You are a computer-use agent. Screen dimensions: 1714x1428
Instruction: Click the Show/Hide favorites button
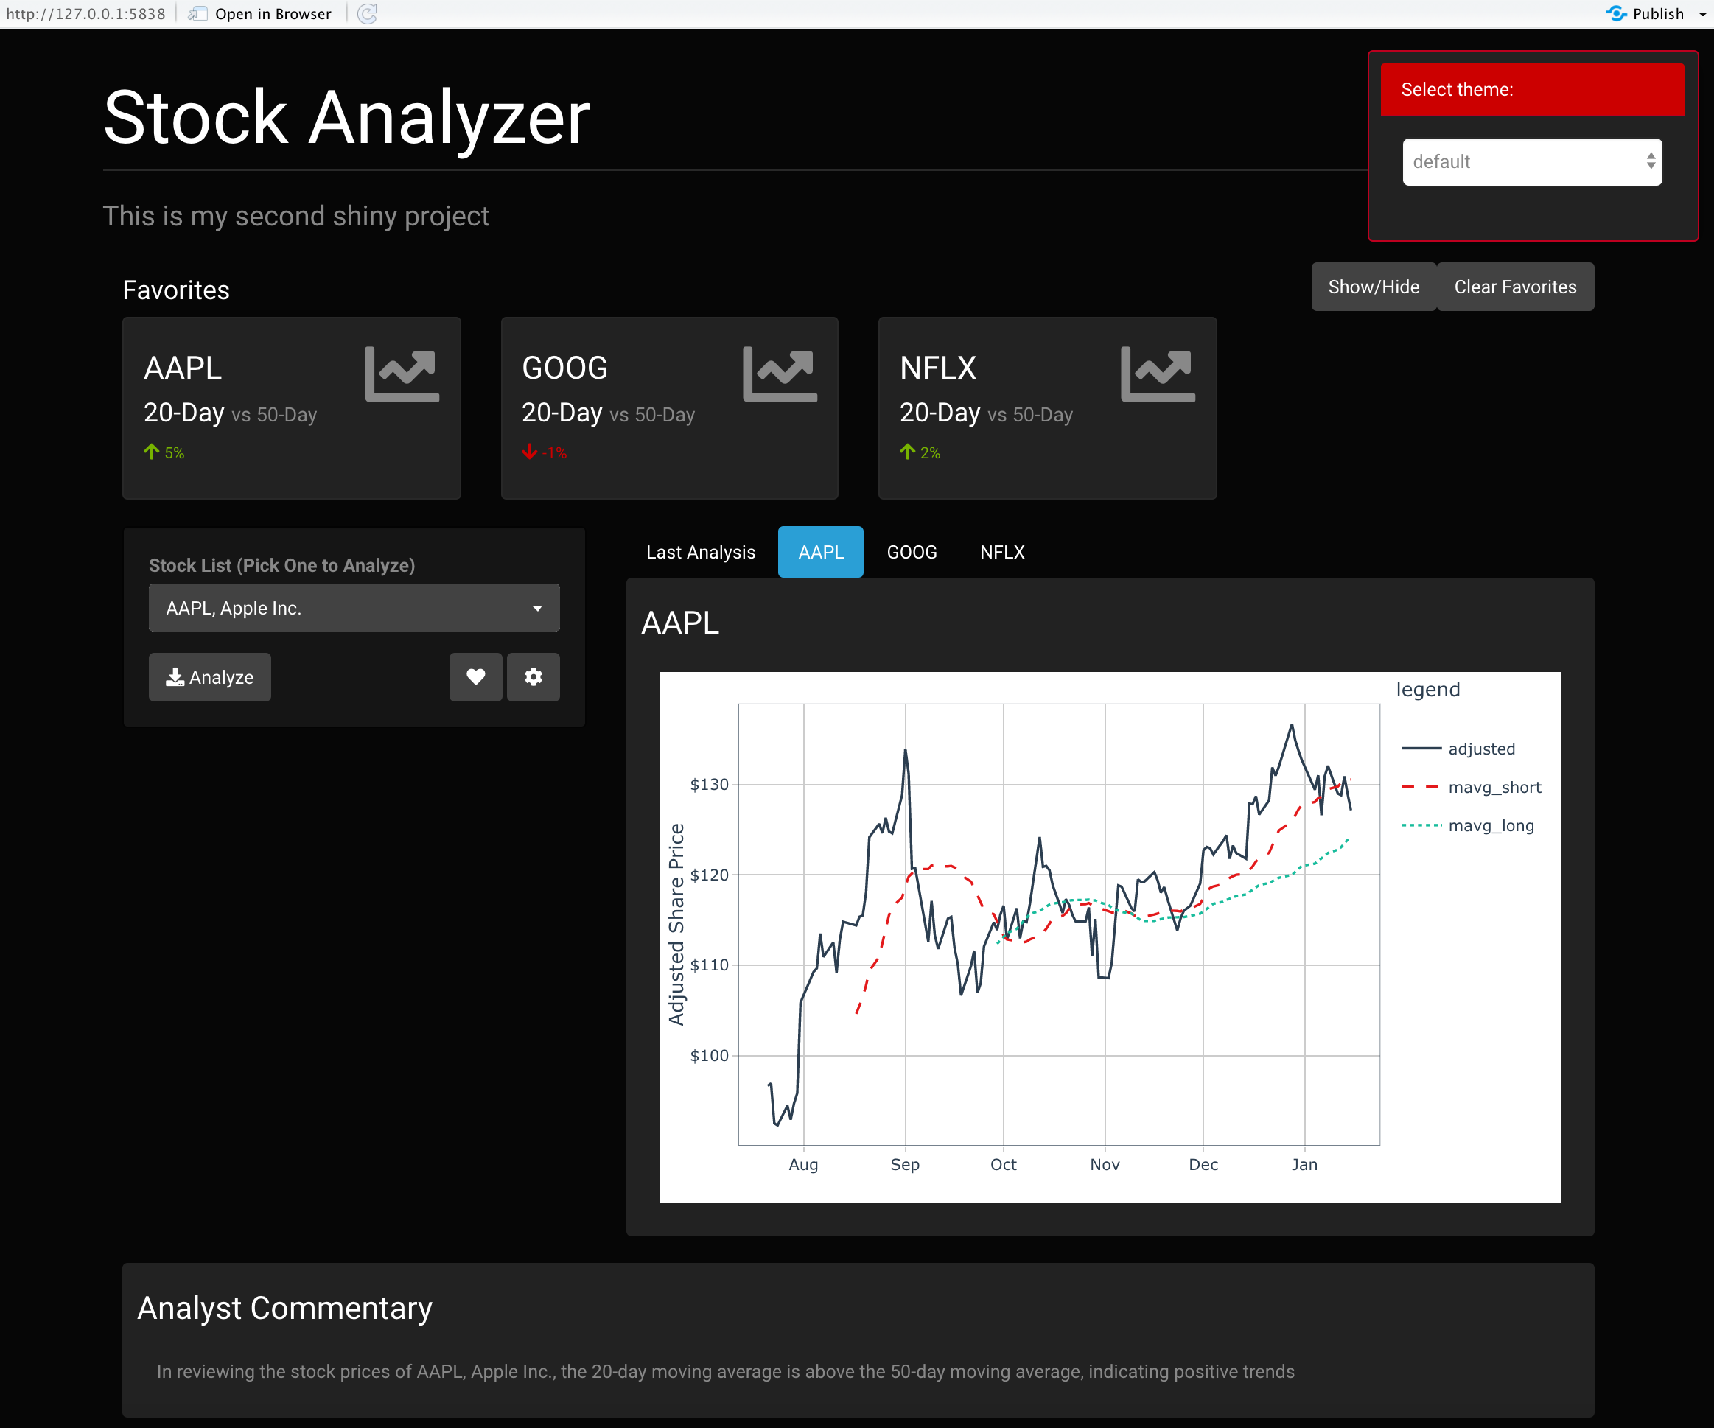pyautogui.click(x=1374, y=287)
